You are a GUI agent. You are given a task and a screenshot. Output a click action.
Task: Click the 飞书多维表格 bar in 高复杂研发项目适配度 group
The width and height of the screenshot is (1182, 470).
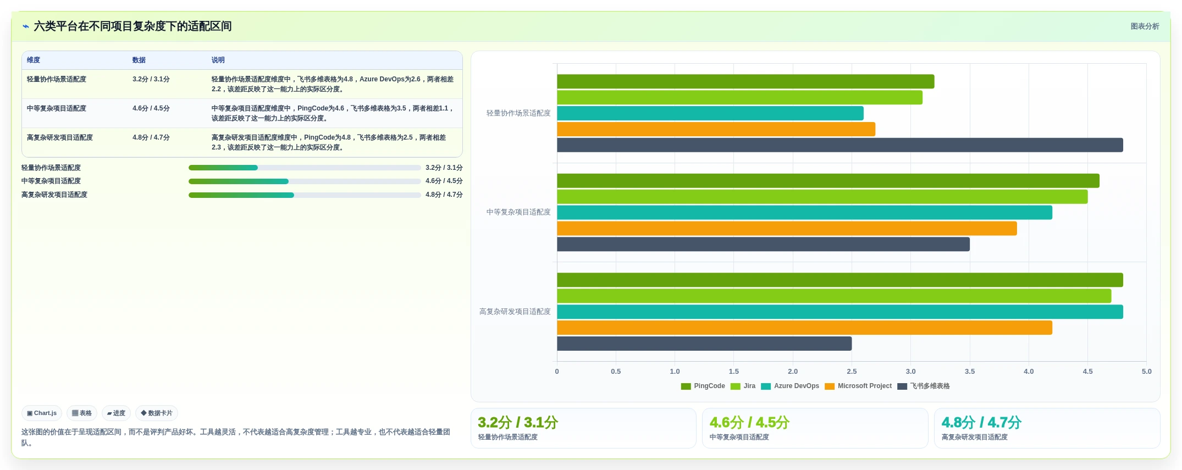tap(704, 344)
